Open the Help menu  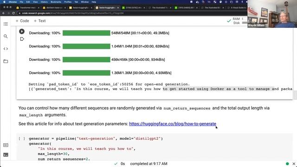point(94,2)
